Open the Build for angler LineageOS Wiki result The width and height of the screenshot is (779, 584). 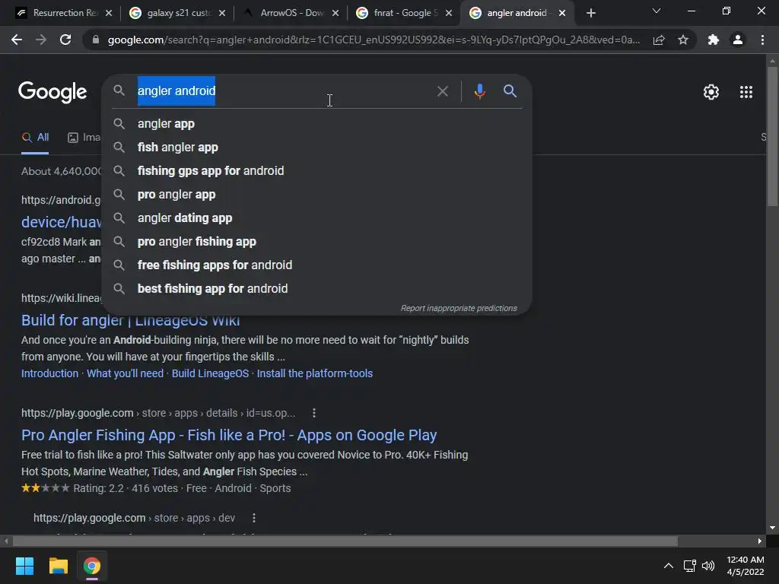(130, 320)
